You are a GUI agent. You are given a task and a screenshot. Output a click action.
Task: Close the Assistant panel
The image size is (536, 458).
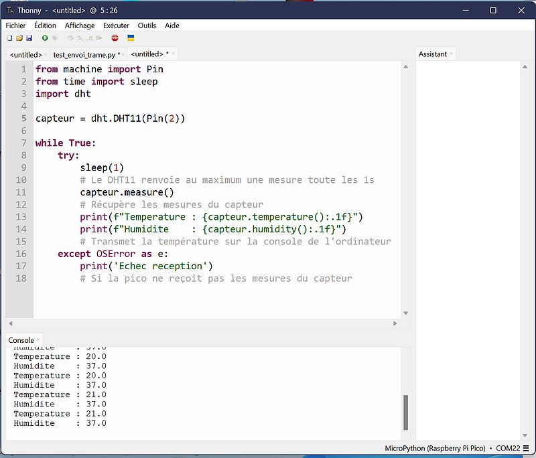click(x=451, y=54)
